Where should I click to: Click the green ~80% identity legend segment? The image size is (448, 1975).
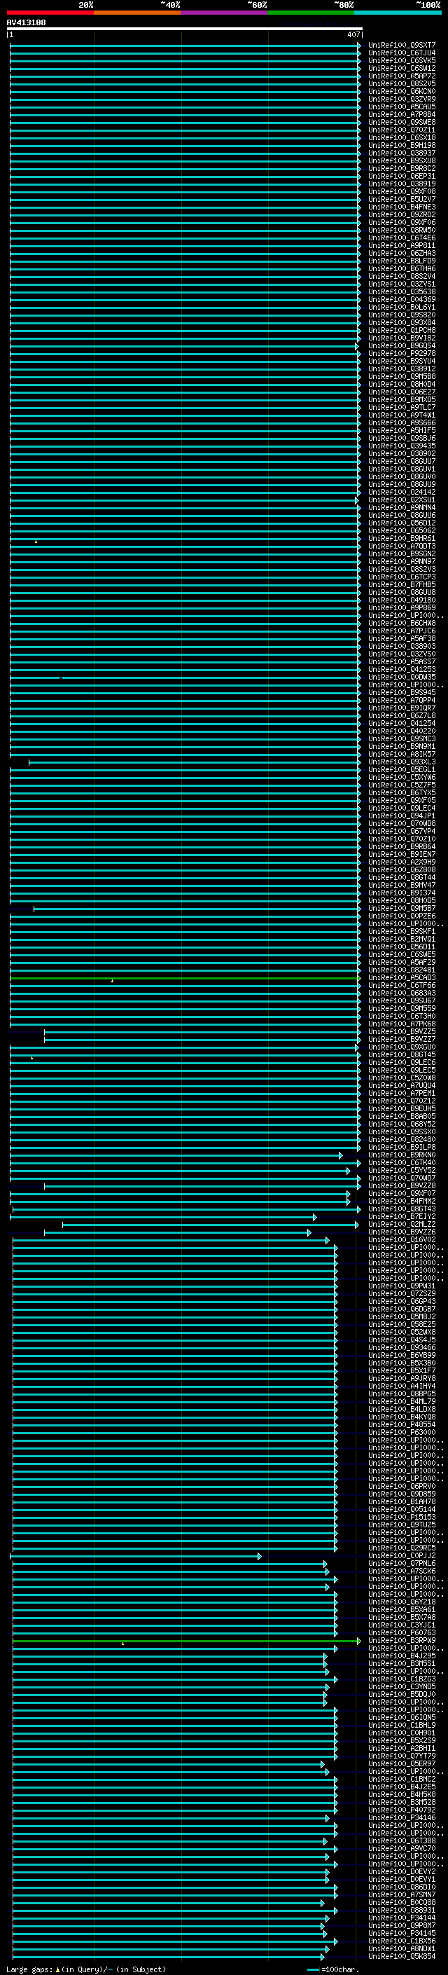[311, 13]
